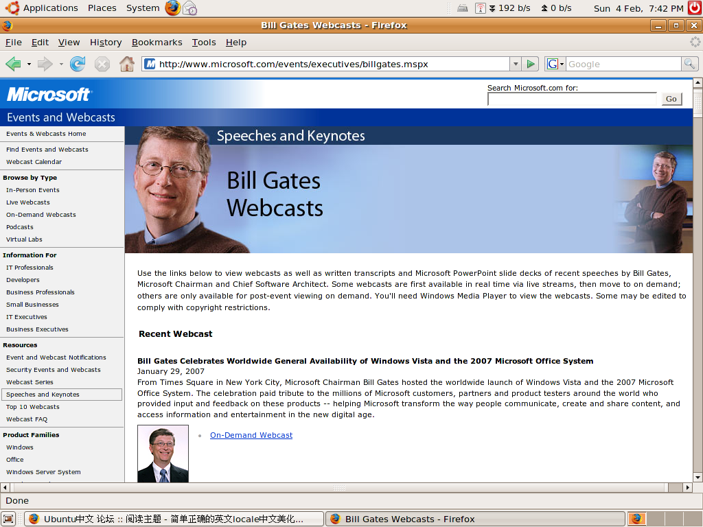Open the On-Demand Webcasts sidebar link

coord(41,215)
